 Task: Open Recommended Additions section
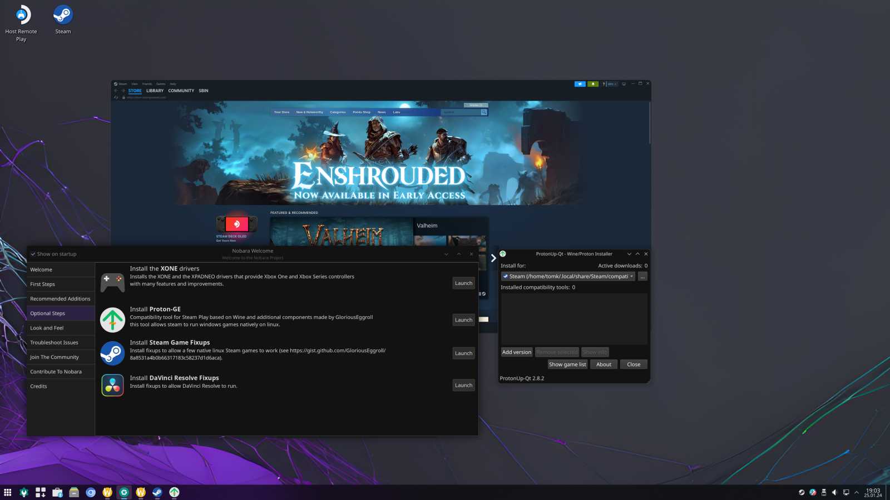coord(61,299)
